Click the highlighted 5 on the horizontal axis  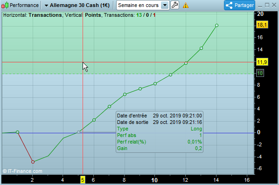(x=83, y=180)
